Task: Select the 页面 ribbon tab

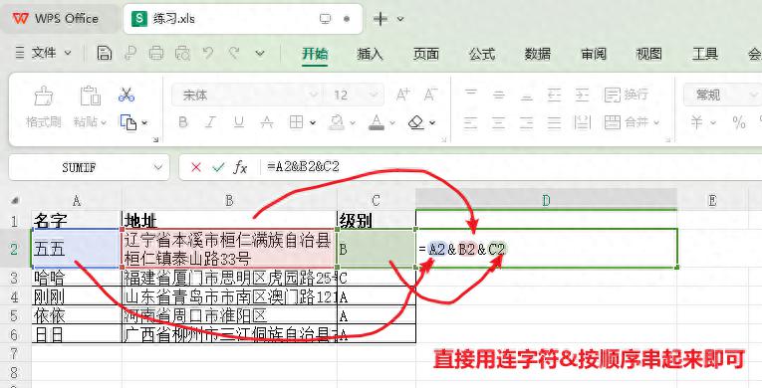Action: click(425, 54)
